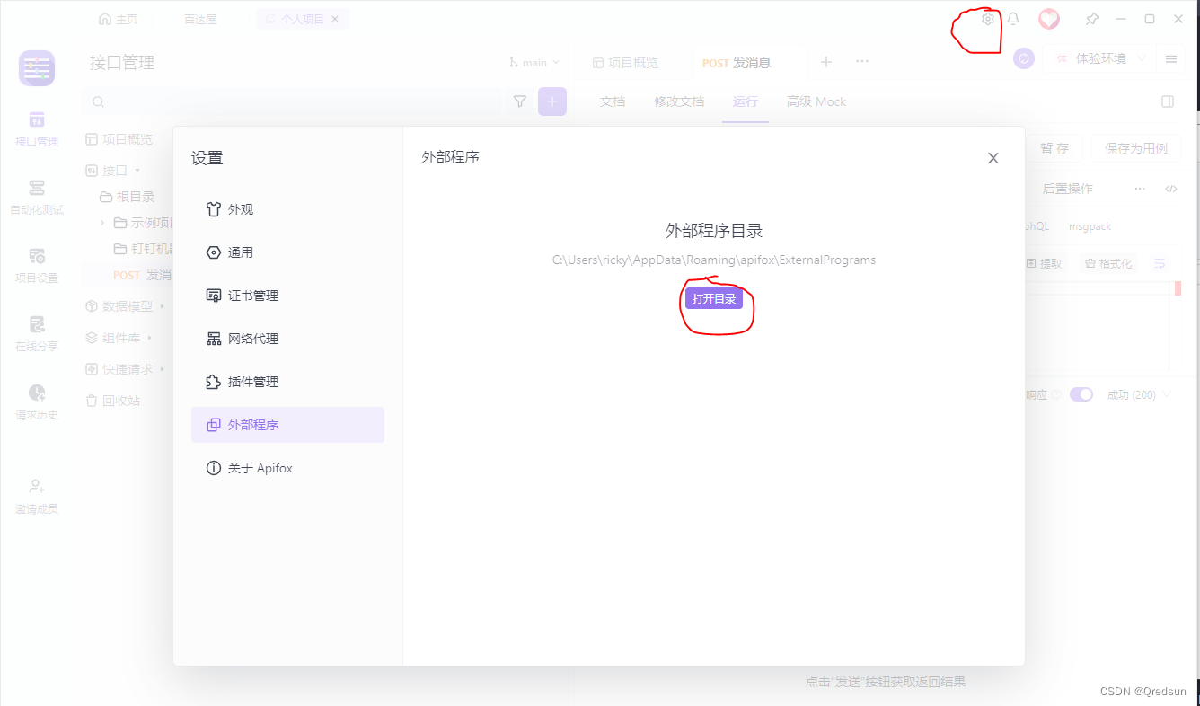
Task: Switch to 修改文档 tab
Action: pos(679,101)
